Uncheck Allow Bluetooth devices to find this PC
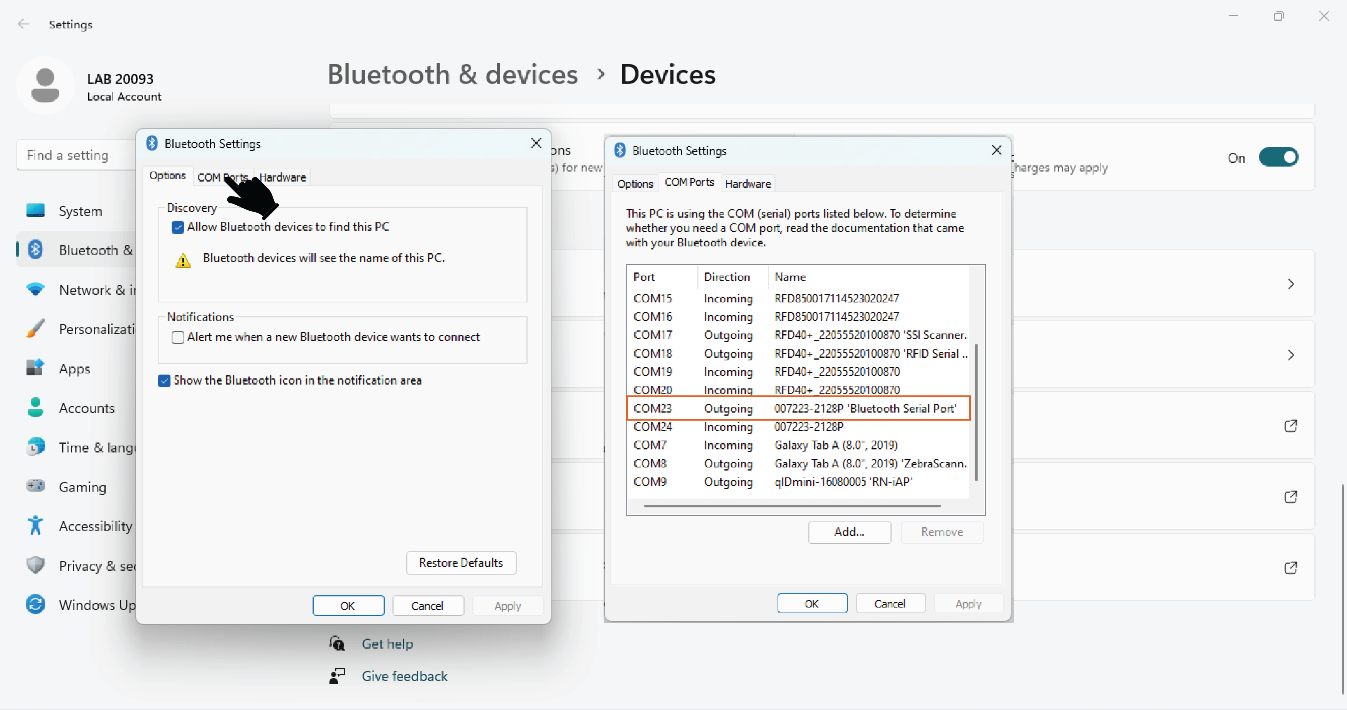Viewport: 1347px width, 710px height. [x=178, y=227]
